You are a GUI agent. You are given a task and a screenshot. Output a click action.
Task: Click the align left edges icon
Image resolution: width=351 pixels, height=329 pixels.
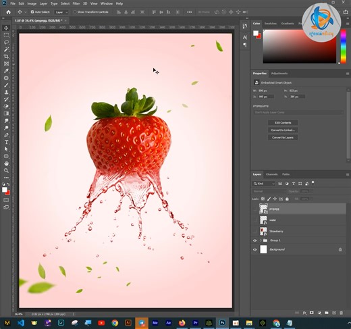coord(119,12)
